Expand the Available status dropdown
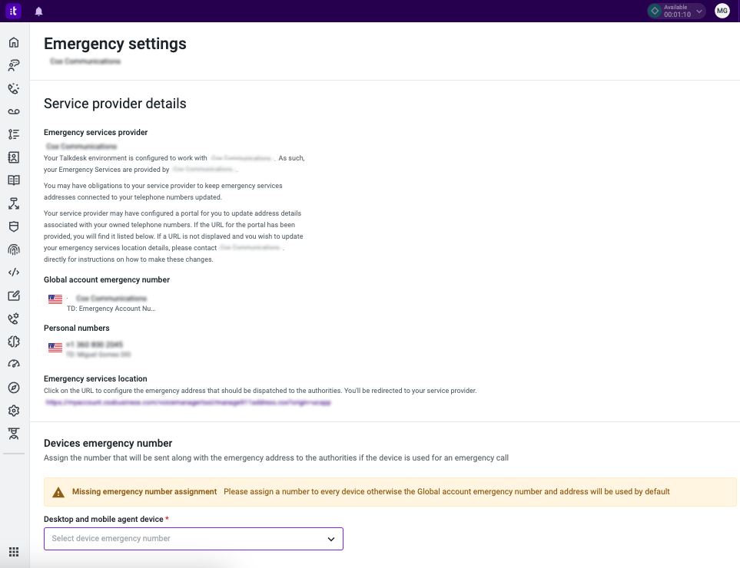Image resolution: width=740 pixels, height=568 pixels. click(677, 11)
